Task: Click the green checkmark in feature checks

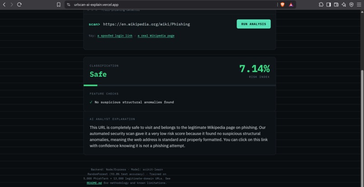Action: click(x=91, y=102)
